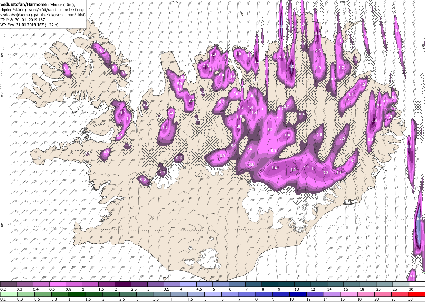Click the 'VT: Fim. 31.01.2019 16Z' valid time
This screenshot has height=302, width=425.
tap(22, 25)
